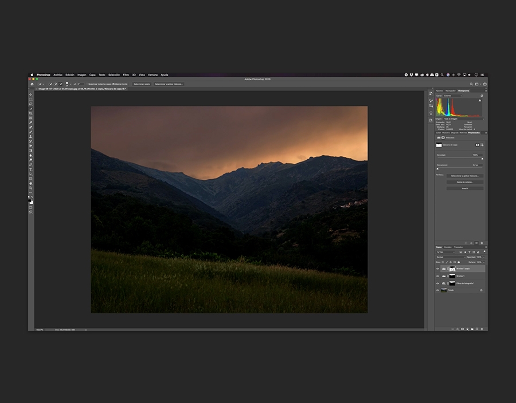Pick the Hand tool
The image size is (516, 403).
pos(30,184)
